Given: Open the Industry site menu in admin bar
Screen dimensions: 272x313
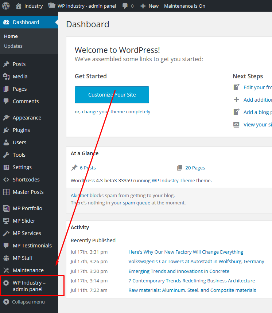Looking at the screenshot, I should tap(29, 6).
